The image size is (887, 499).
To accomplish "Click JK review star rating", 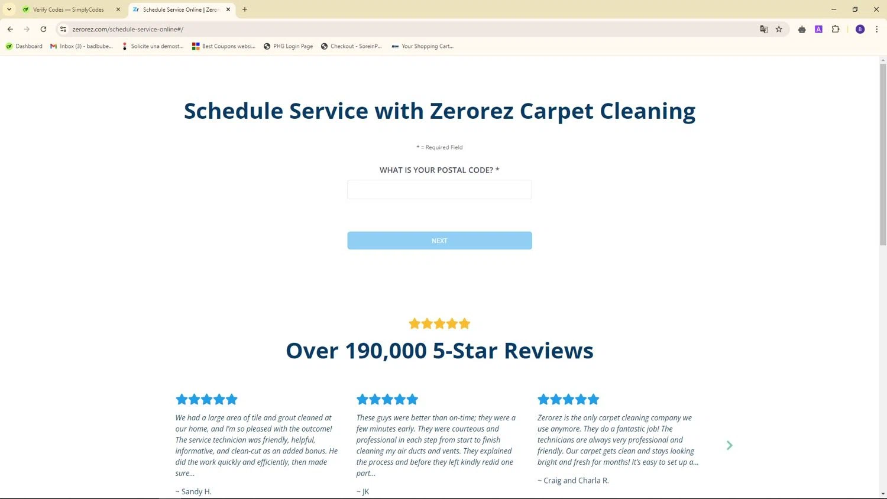I will 387,399.
